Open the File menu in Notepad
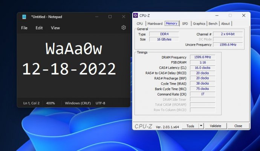This screenshot has height=151, width=260. (24, 28)
